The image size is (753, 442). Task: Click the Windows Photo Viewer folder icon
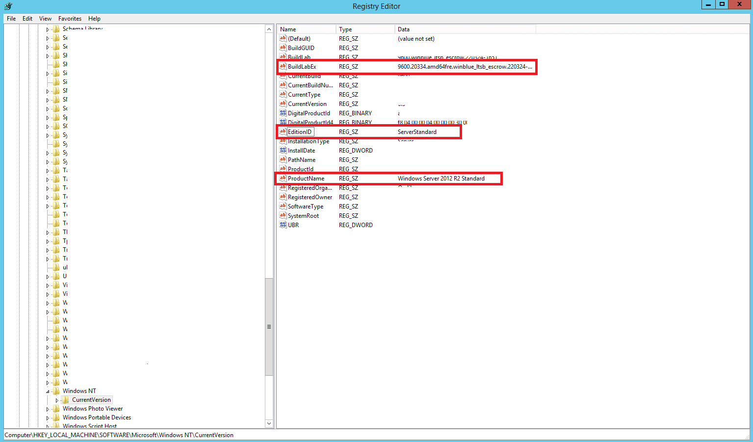[56, 409]
